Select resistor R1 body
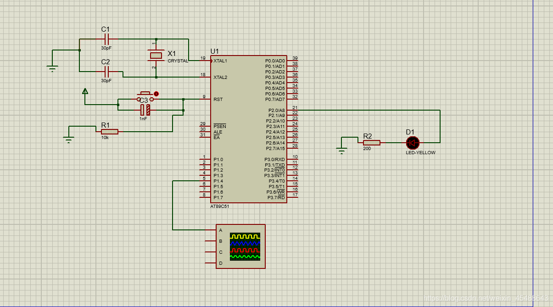This screenshot has height=307, width=553. point(110,132)
